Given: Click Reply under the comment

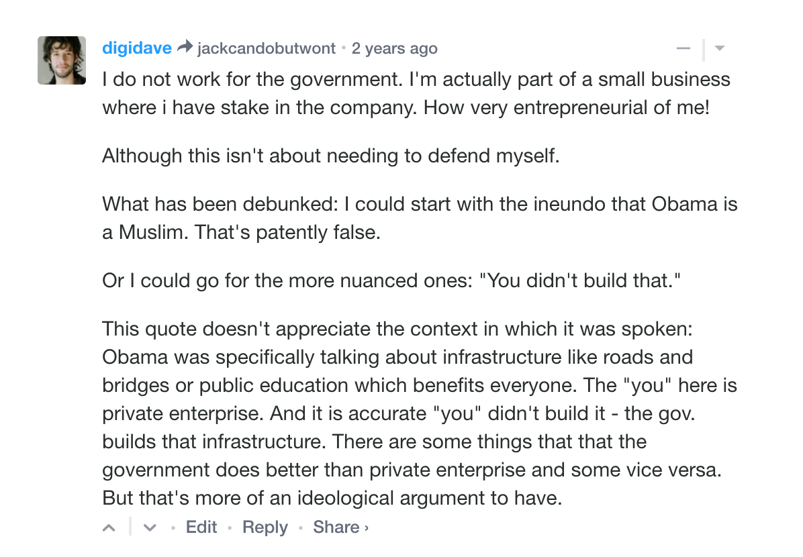Looking at the screenshot, I should (x=265, y=527).
